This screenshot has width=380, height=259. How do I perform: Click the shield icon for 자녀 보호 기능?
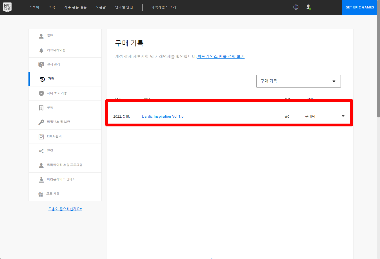coord(41,93)
